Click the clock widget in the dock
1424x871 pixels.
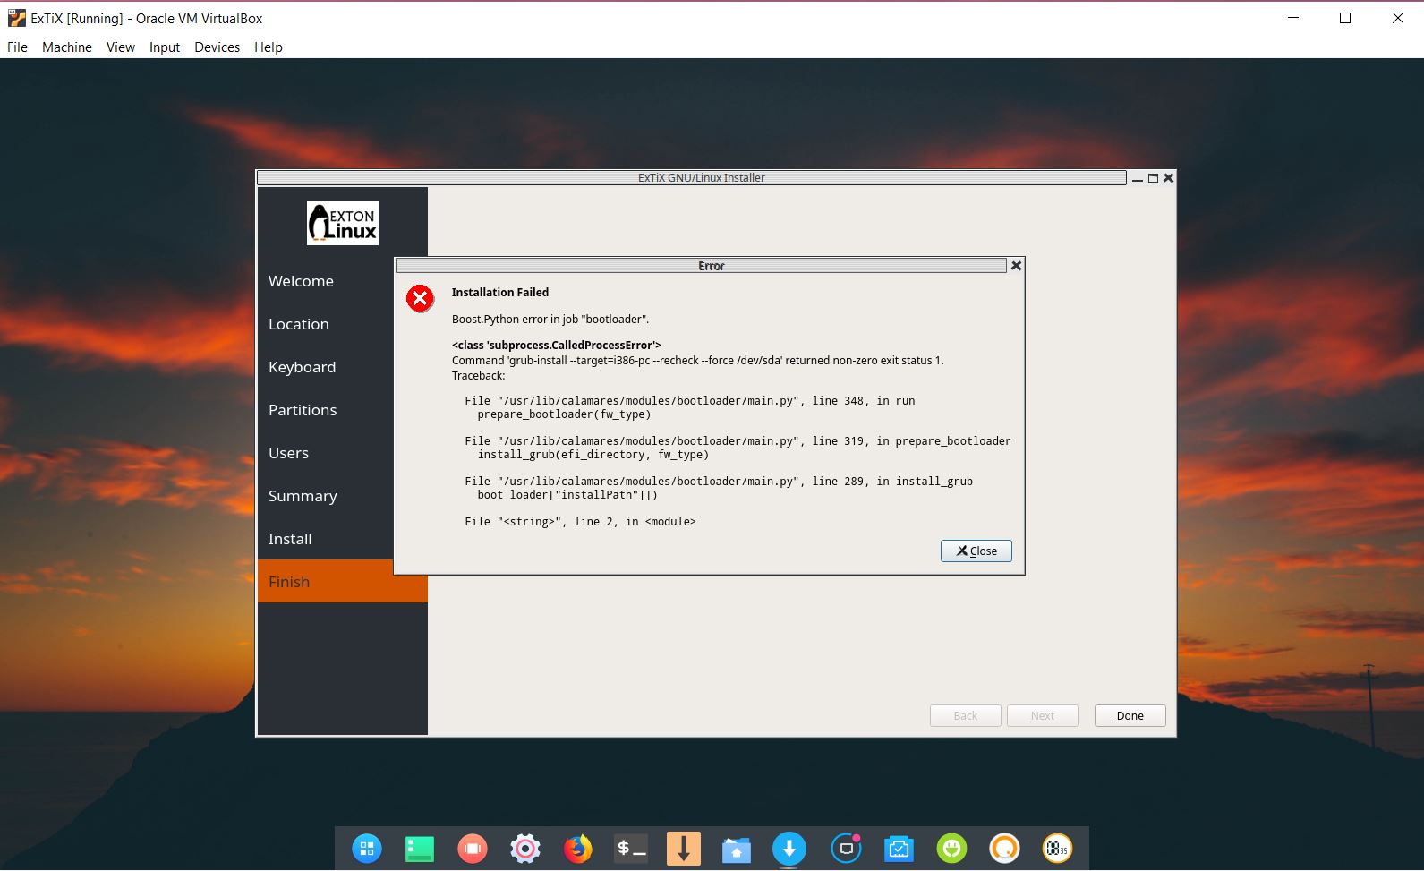[1057, 848]
